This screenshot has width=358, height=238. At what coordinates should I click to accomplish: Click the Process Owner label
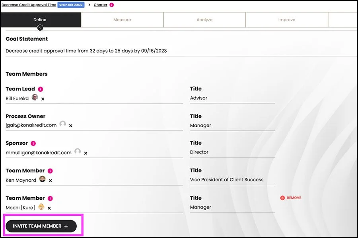[x=25, y=116]
